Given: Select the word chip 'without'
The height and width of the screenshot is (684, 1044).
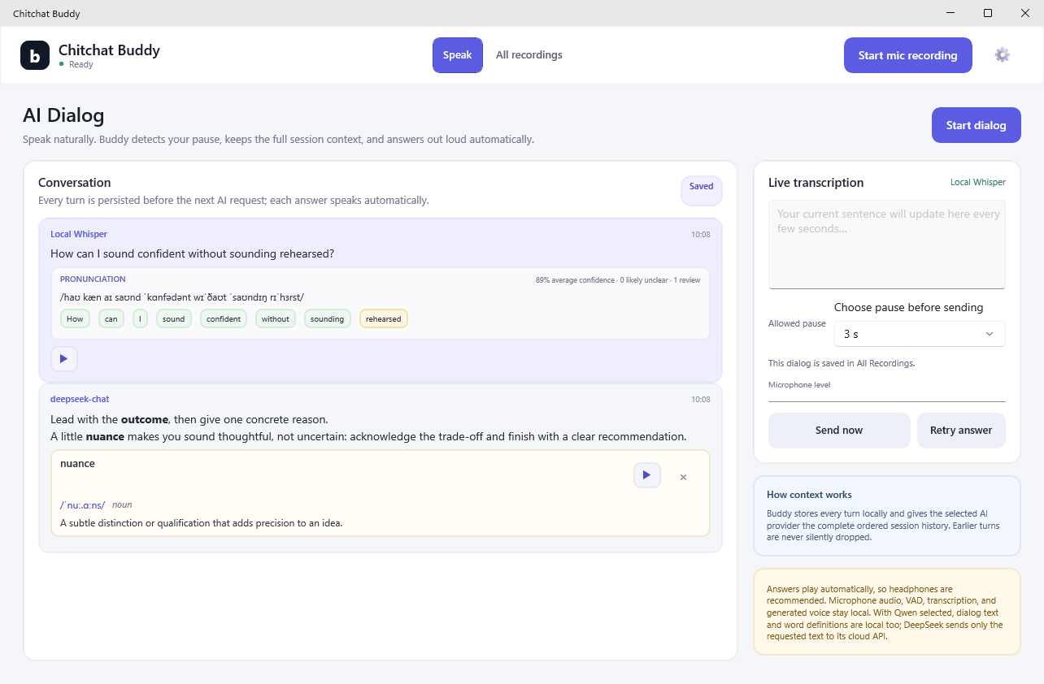Looking at the screenshot, I should [x=276, y=319].
